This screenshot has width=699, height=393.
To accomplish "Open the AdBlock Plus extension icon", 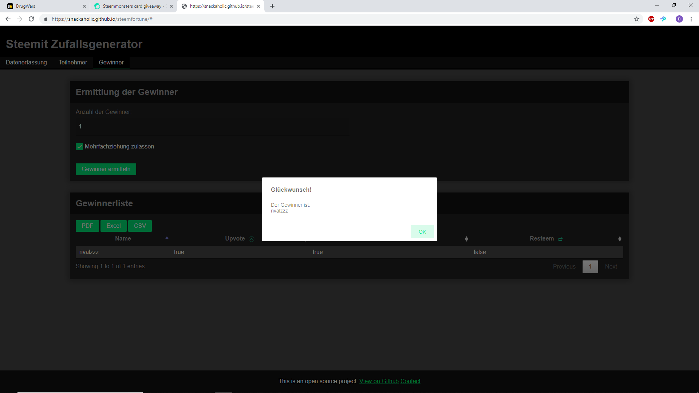I will (651, 19).
